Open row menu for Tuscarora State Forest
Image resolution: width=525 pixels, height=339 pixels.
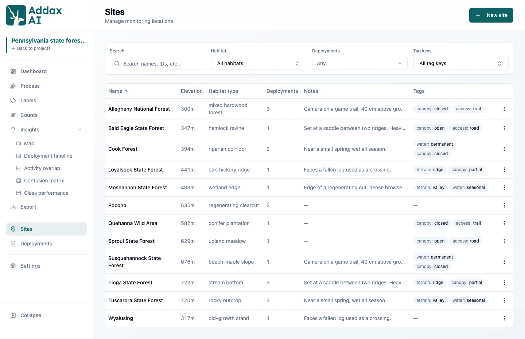pyautogui.click(x=504, y=300)
